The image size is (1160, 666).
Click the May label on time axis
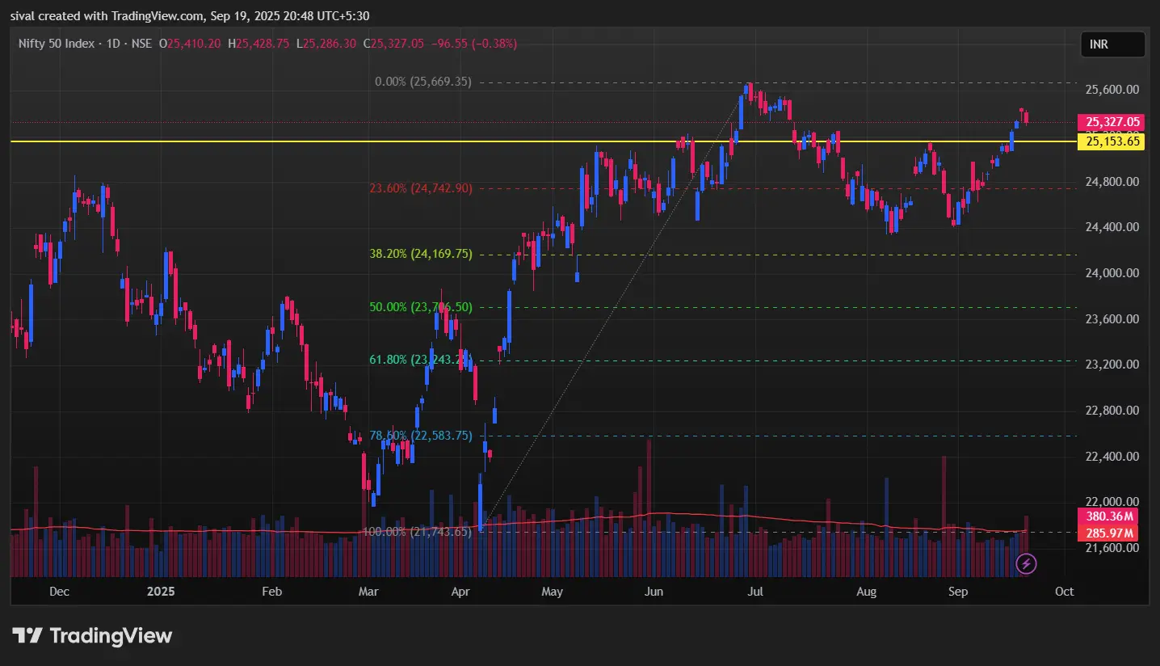pyautogui.click(x=553, y=592)
